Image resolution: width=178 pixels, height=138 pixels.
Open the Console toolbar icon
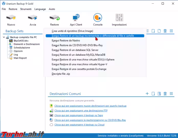(x=98, y=17)
